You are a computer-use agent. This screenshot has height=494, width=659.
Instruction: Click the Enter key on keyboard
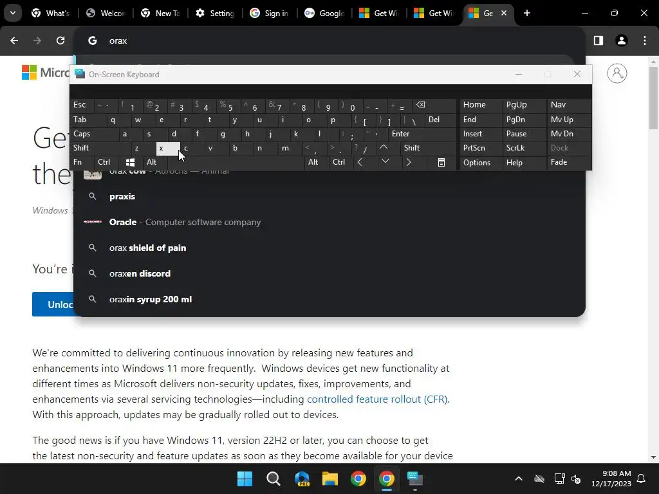tap(422, 134)
